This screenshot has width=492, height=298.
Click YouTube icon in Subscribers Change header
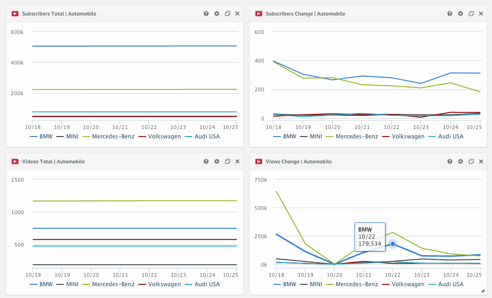[259, 14]
